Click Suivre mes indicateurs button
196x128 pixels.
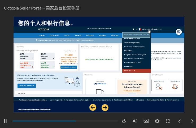tap(27, 86)
